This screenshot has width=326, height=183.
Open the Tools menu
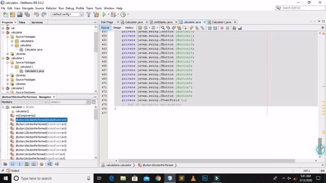click(98, 8)
